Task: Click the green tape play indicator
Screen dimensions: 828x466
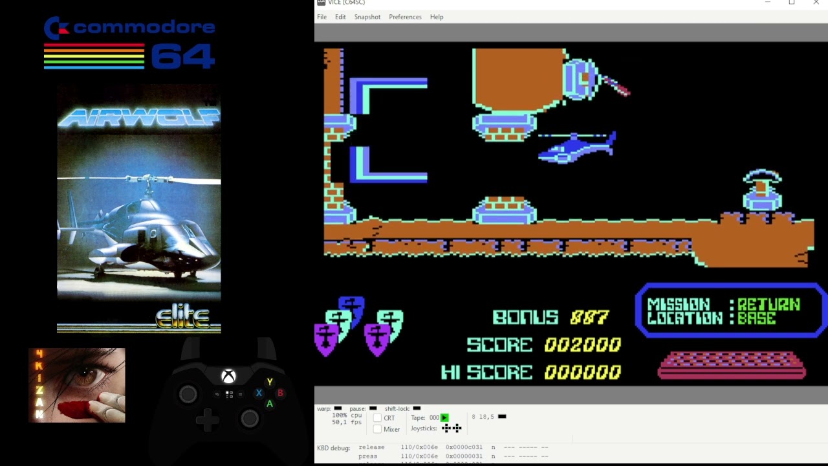Action: [x=444, y=417]
